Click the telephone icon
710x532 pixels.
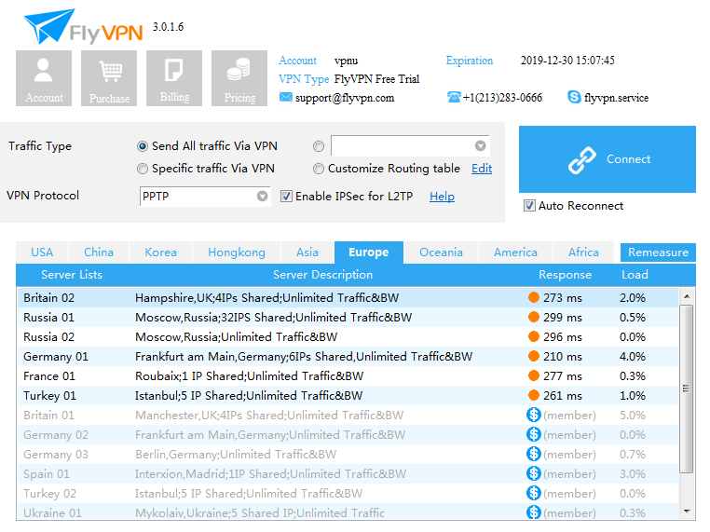[x=454, y=97]
